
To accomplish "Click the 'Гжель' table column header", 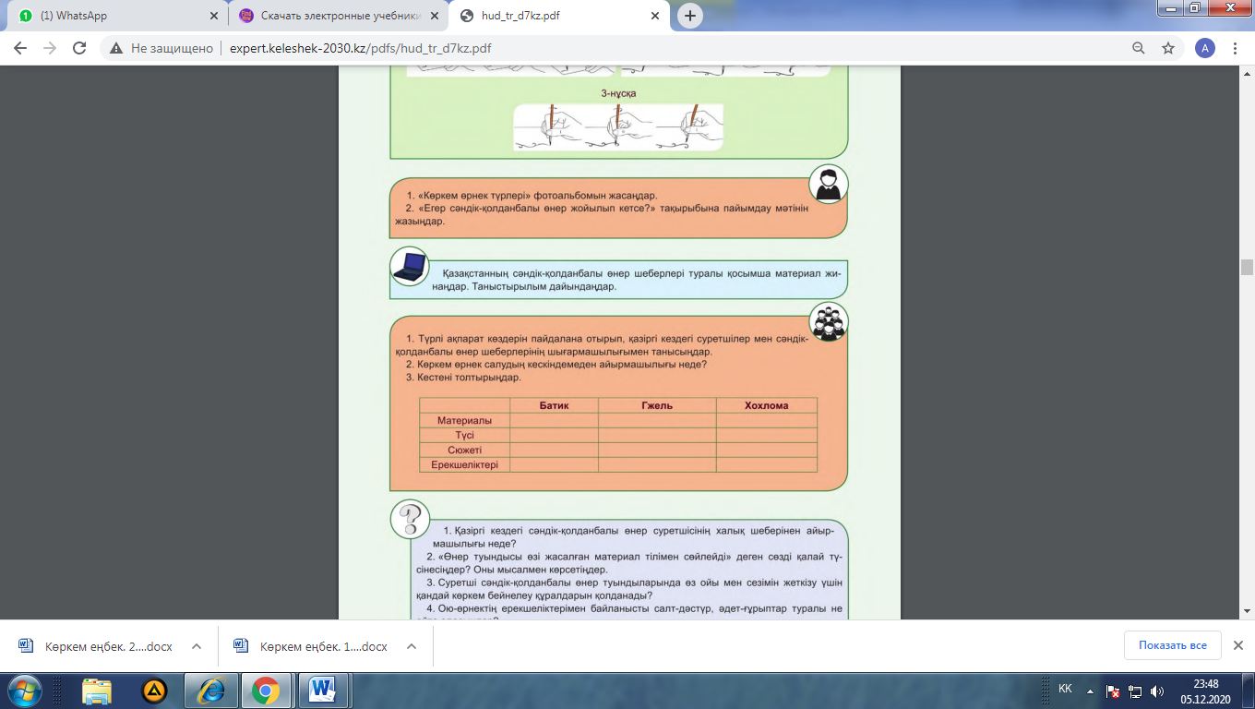I will click(x=657, y=405).
